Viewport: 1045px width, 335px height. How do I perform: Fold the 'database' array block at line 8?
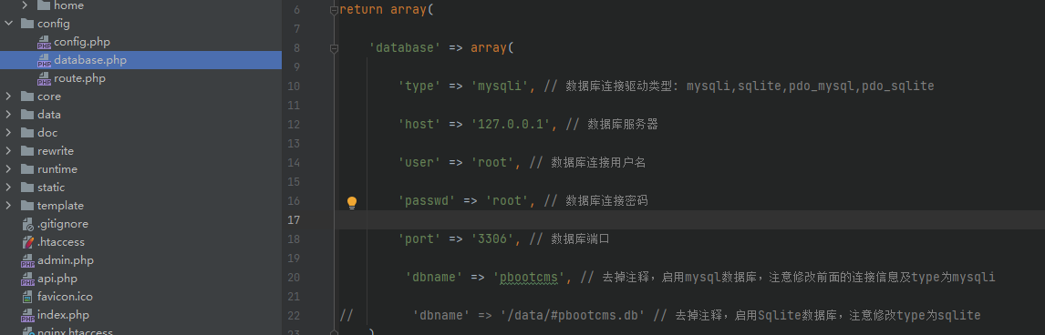pos(334,48)
